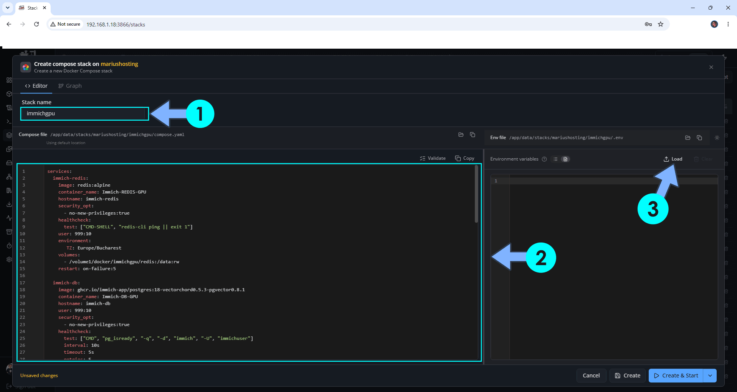Close the Create compose stack dialog
The height and width of the screenshot is (392, 737).
pyautogui.click(x=711, y=67)
